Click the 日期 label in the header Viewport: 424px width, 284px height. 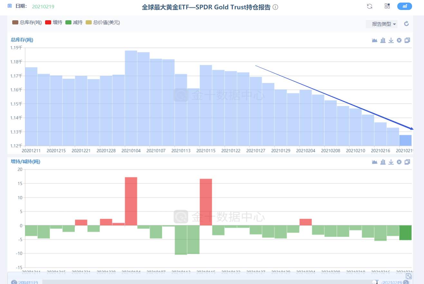pos(21,6)
